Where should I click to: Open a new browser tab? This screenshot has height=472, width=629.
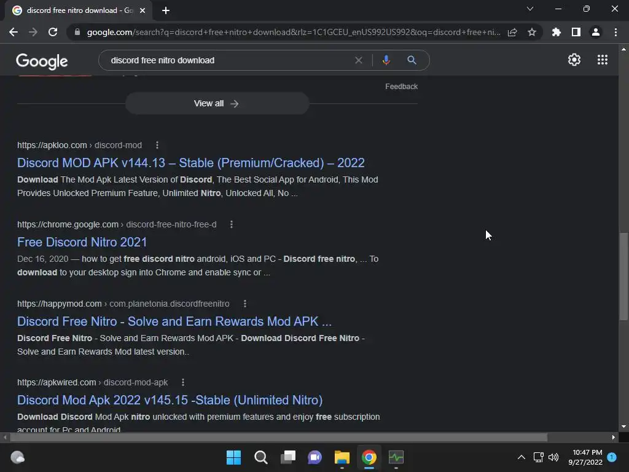tap(166, 10)
